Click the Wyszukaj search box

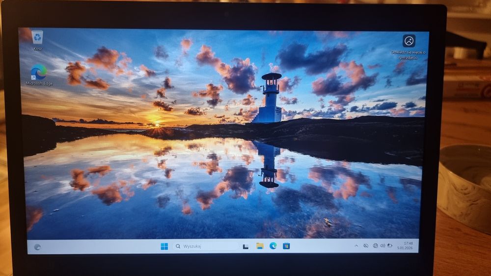206,246
